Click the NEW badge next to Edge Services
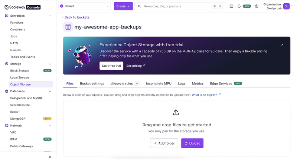Viewport: 297px width, 159px height. click(x=238, y=83)
